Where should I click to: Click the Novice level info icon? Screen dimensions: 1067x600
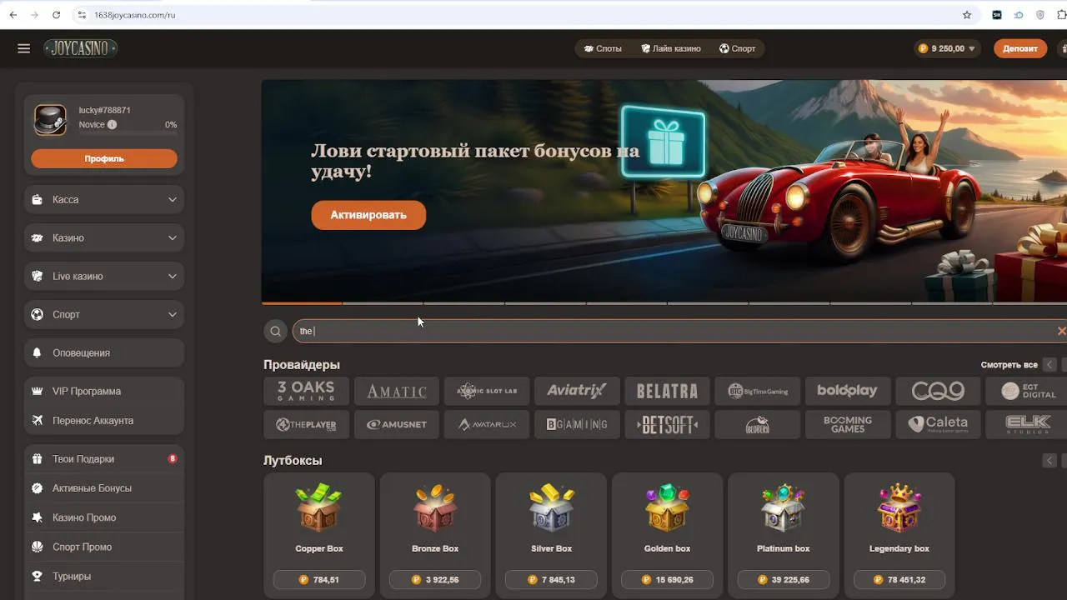tap(112, 125)
